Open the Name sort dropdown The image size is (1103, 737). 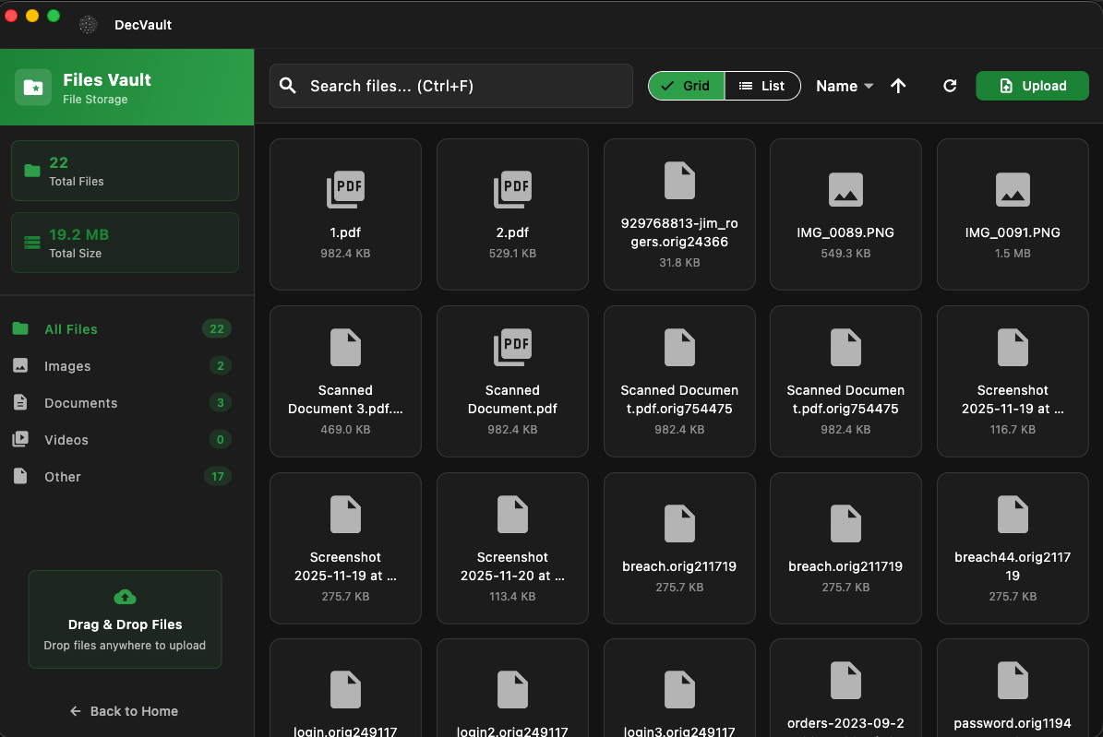[x=843, y=85]
